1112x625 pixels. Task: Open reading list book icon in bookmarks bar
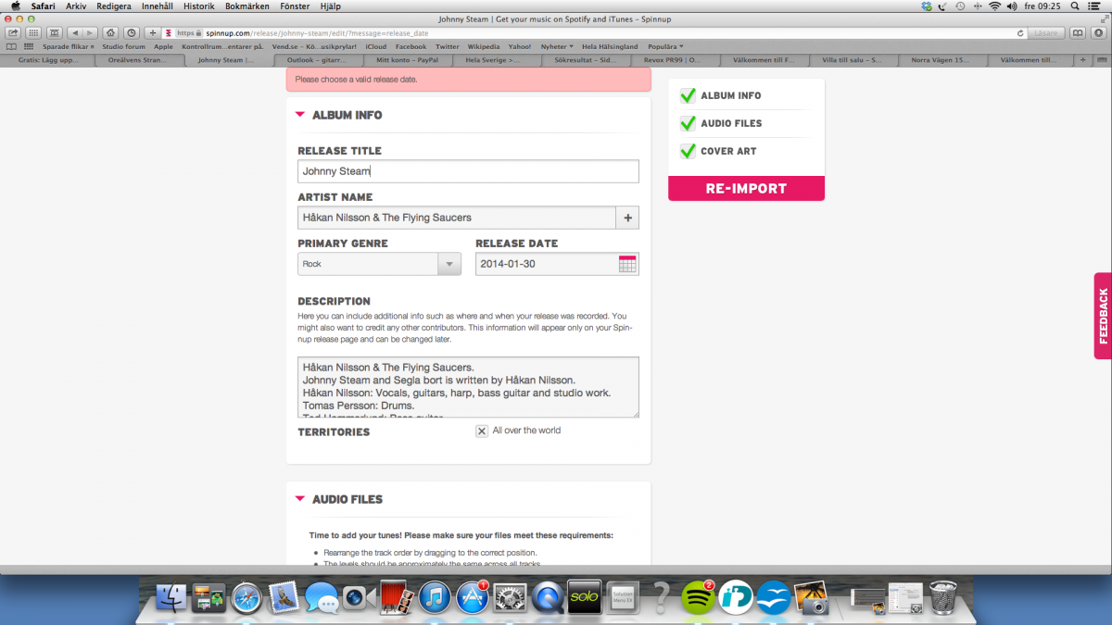(x=11, y=46)
